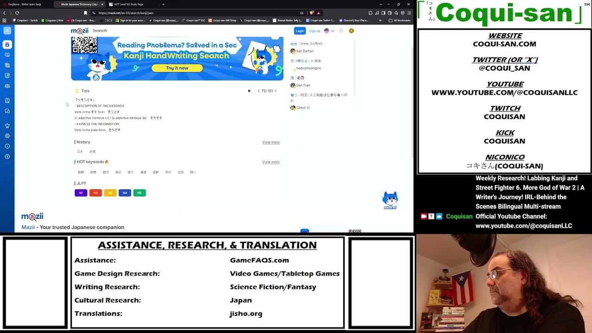
Task: Open the Coqui-san Gift Shop bookmark
Action: [x=222, y=20]
